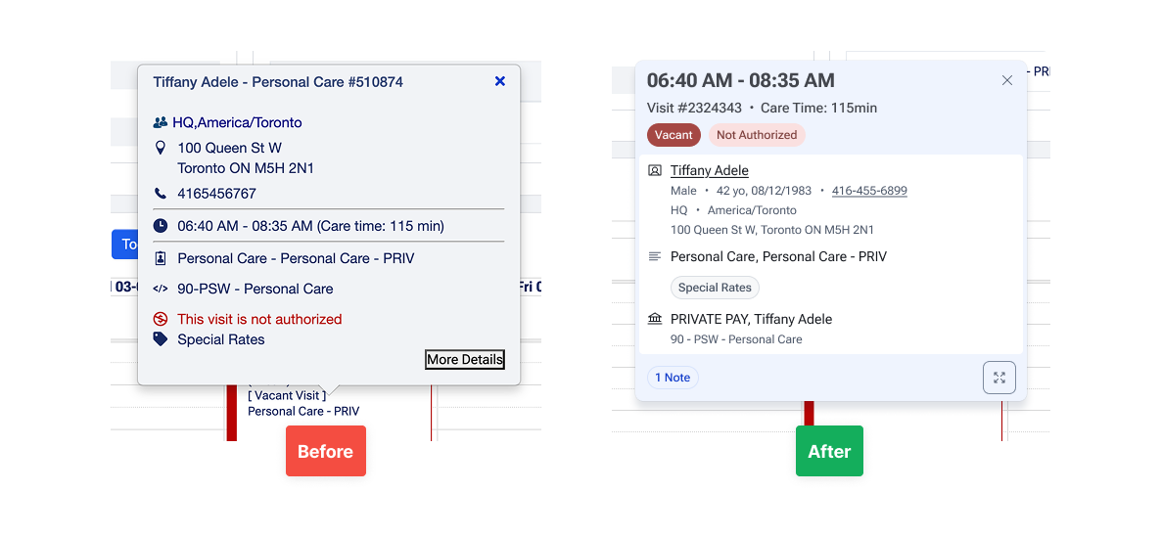1161x537 pixels.
Task: Click the phone icon next to 4165456767
Action: click(x=161, y=194)
